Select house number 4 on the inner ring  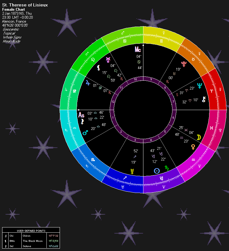151,140
